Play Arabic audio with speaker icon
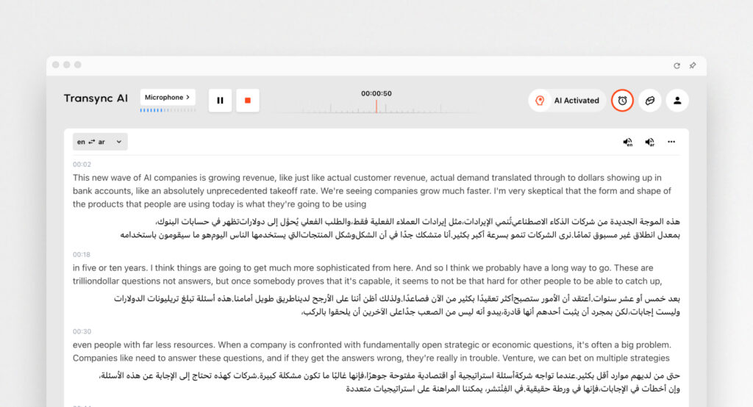753x407 pixels. [x=649, y=142]
